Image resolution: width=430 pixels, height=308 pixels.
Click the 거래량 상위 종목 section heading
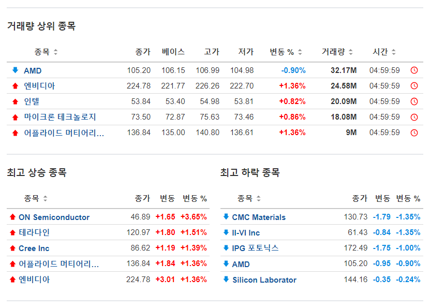point(41,26)
